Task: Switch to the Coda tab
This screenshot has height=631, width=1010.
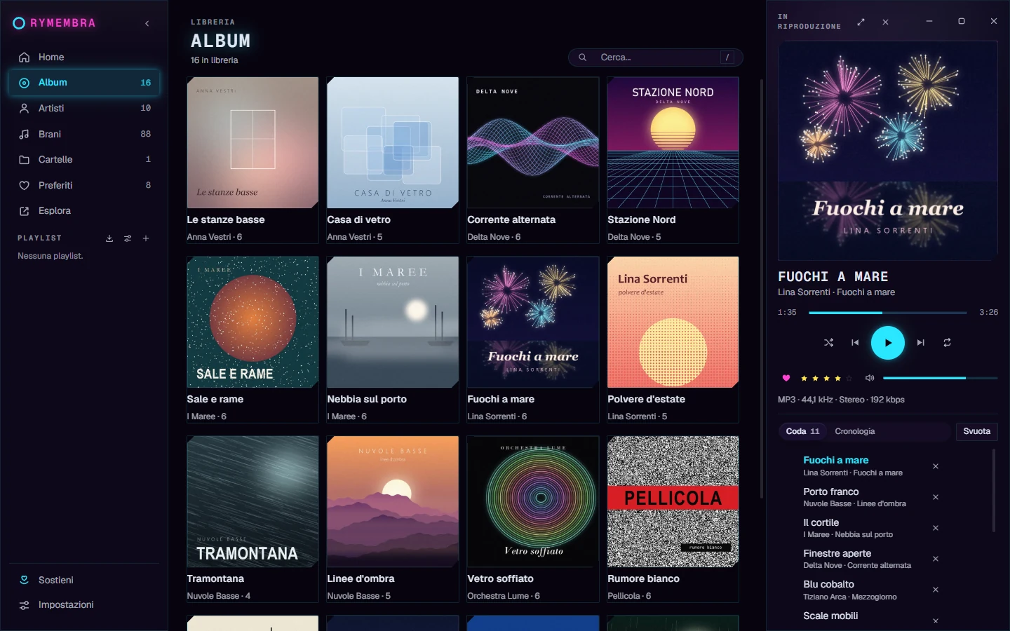Action: click(802, 431)
